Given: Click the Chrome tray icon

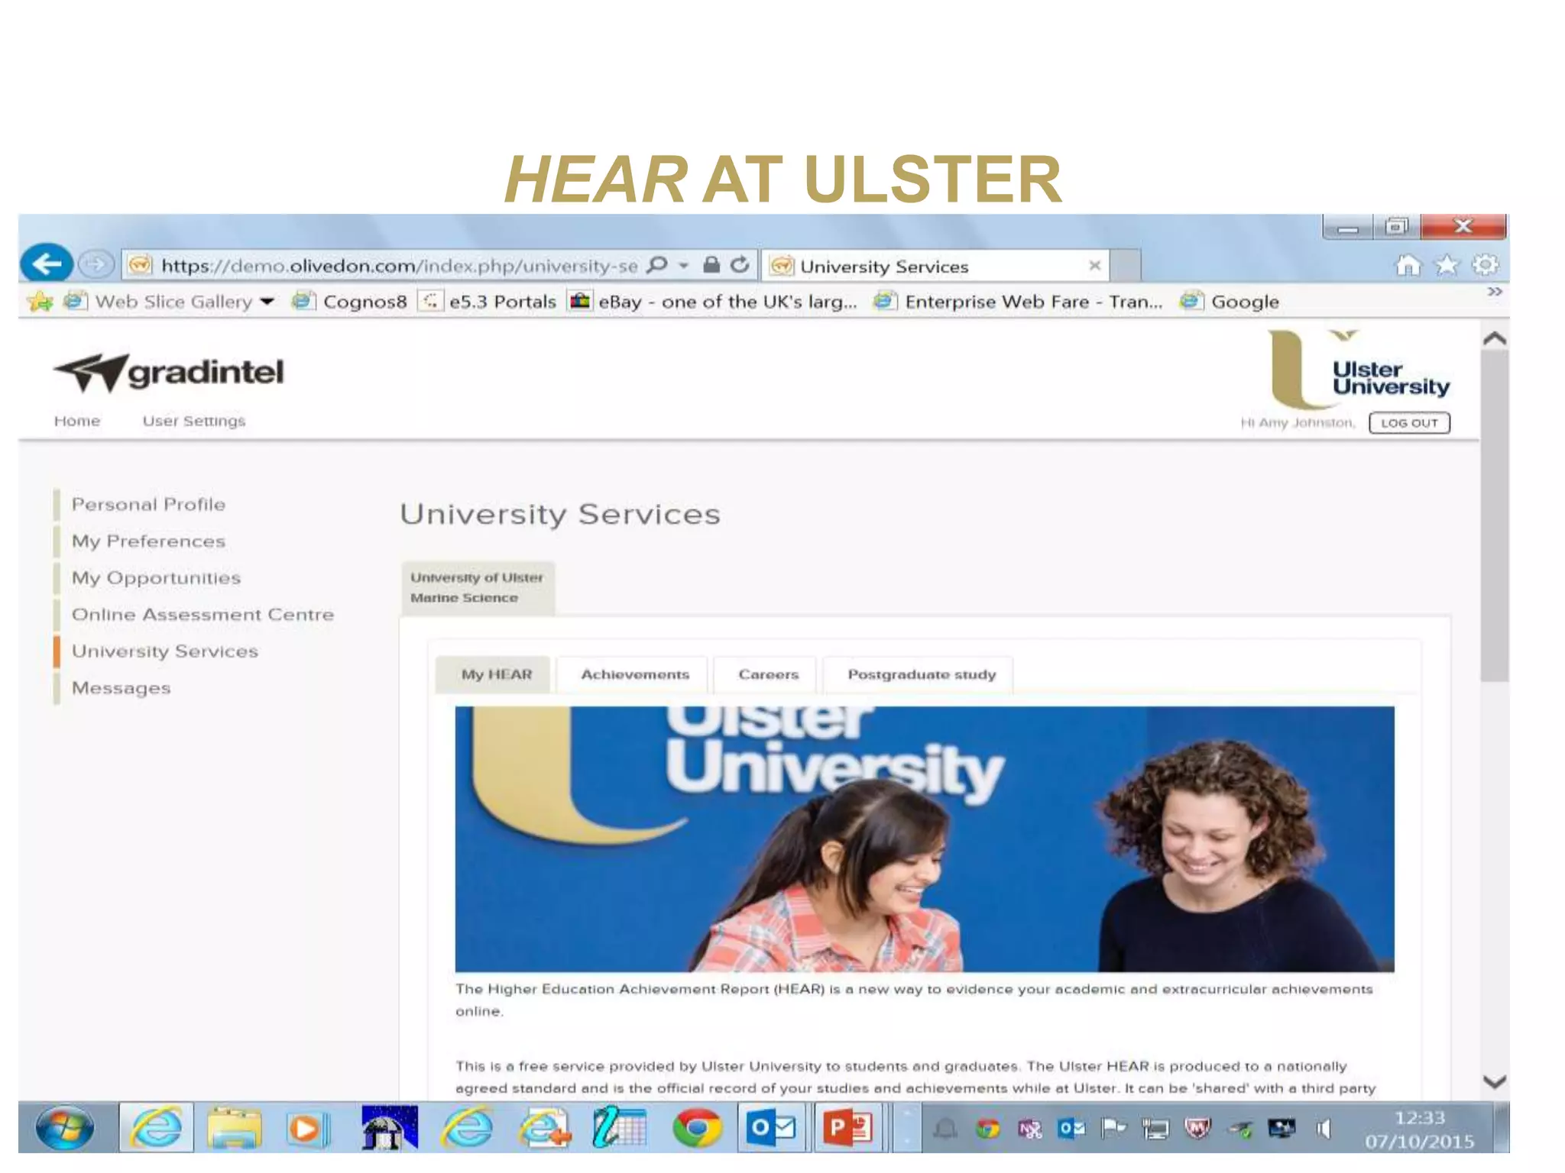Looking at the screenshot, I should coord(987,1128).
